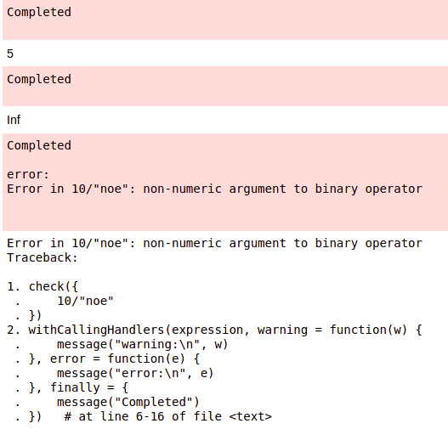Click the closing "})" of check call
Viewport: 448px width, 446px height.
pos(35,315)
